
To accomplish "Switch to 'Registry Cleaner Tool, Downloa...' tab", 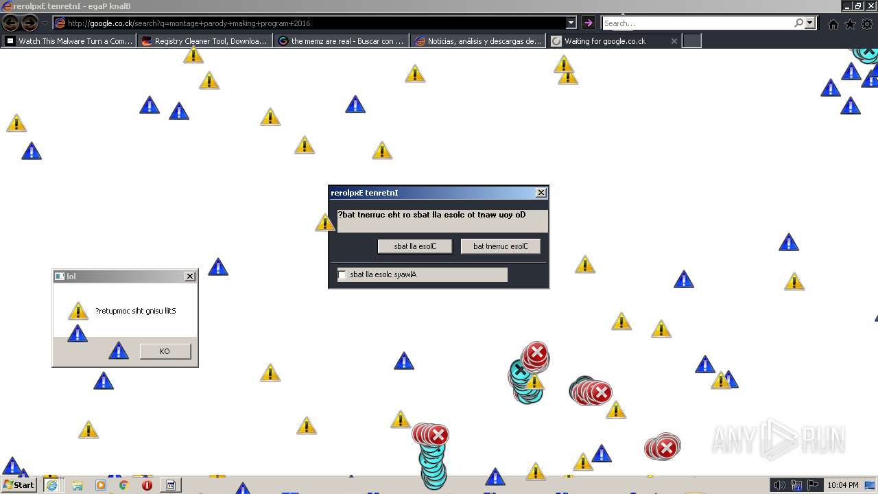I will pyautogui.click(x=205, y=41).
